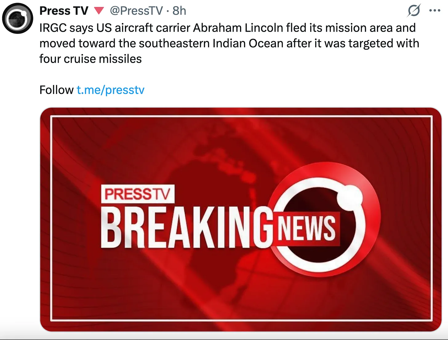
Task: Click "four cruise missiles" in the tweet
Action: 90,59
